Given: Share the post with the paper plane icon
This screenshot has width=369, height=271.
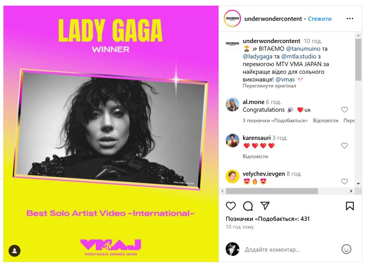Looking at the screenshot, I should click(x=265, y=206).
